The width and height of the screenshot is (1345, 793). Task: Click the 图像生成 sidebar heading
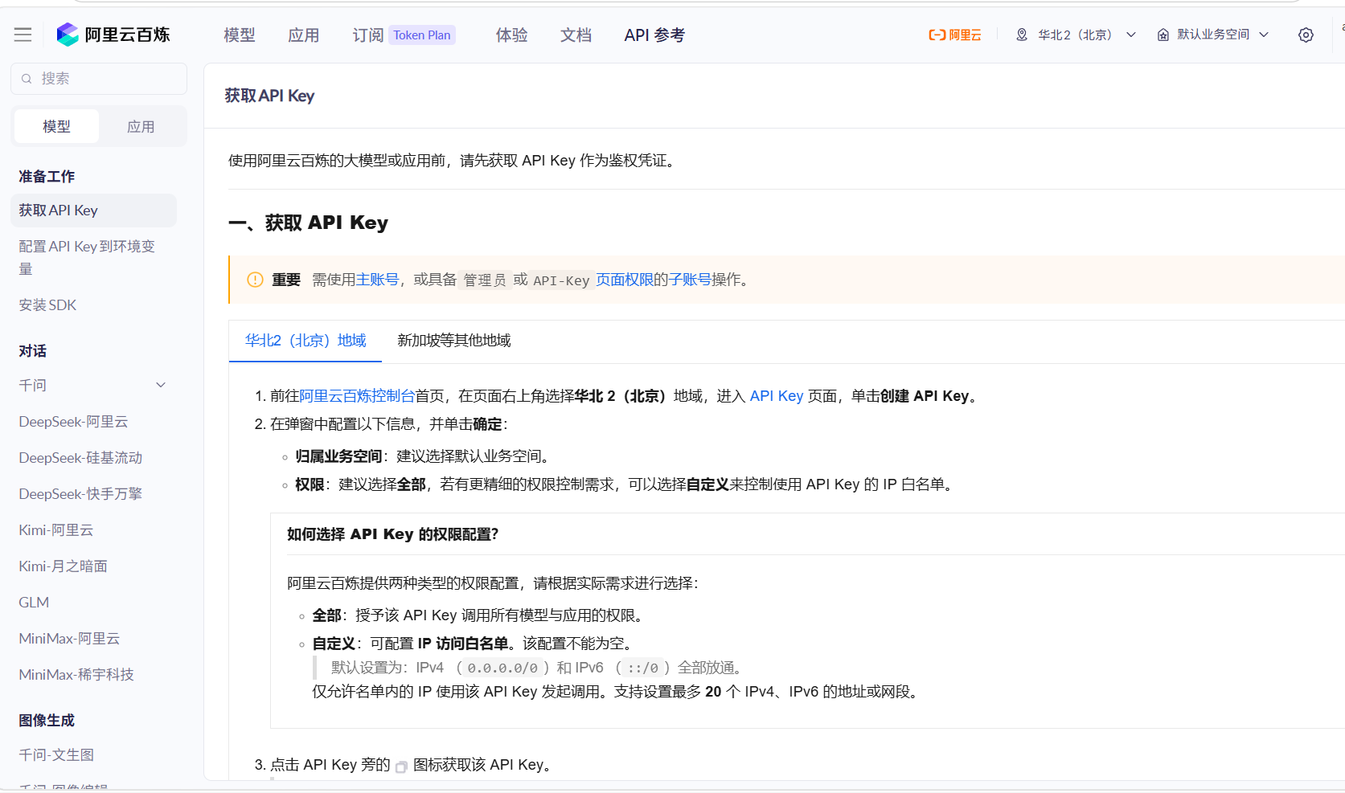(x=47, y=721)
